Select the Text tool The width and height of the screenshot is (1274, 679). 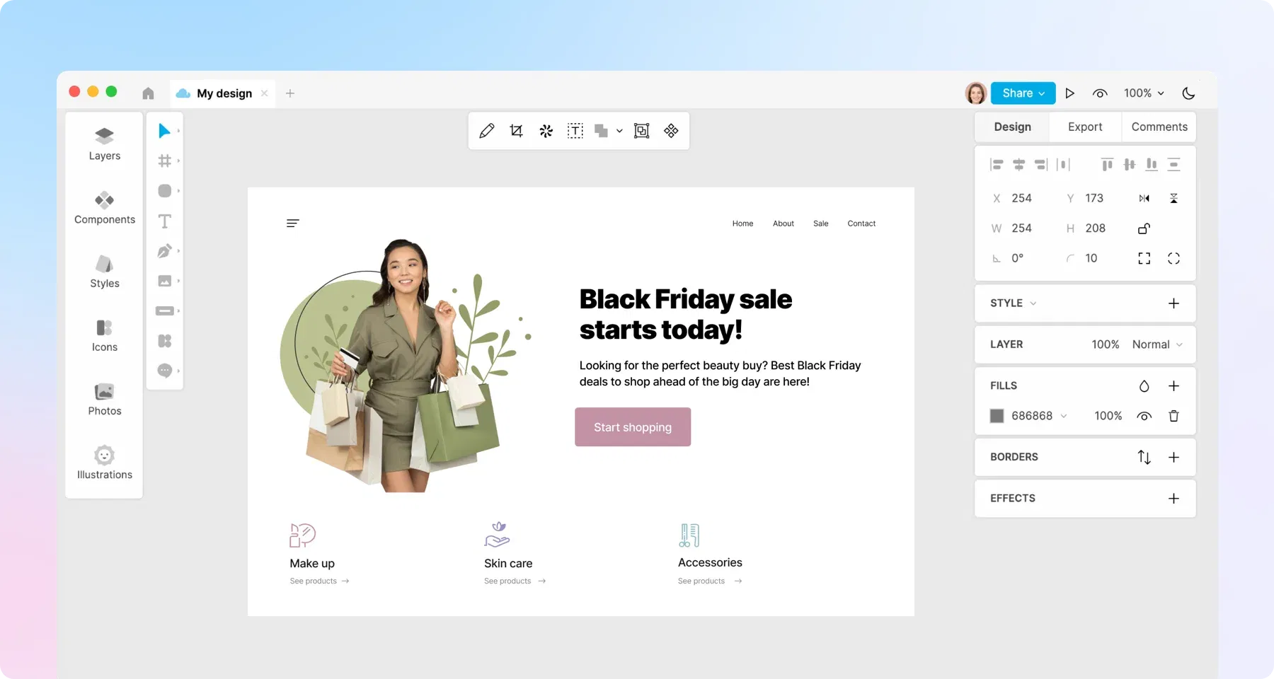pos(164,221)
